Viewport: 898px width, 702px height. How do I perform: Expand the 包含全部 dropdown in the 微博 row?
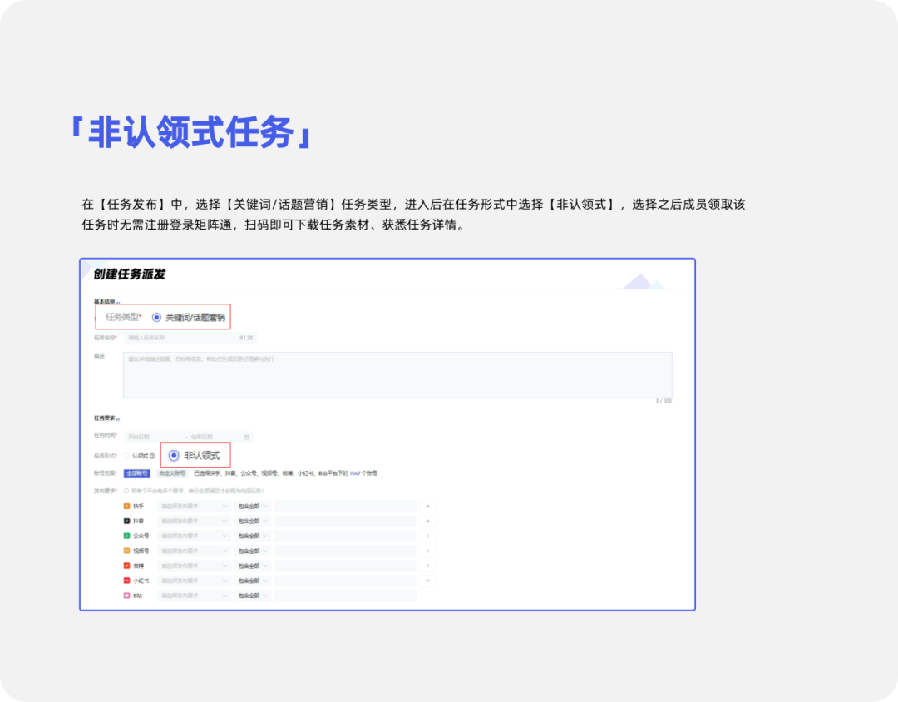coord(253,566)
